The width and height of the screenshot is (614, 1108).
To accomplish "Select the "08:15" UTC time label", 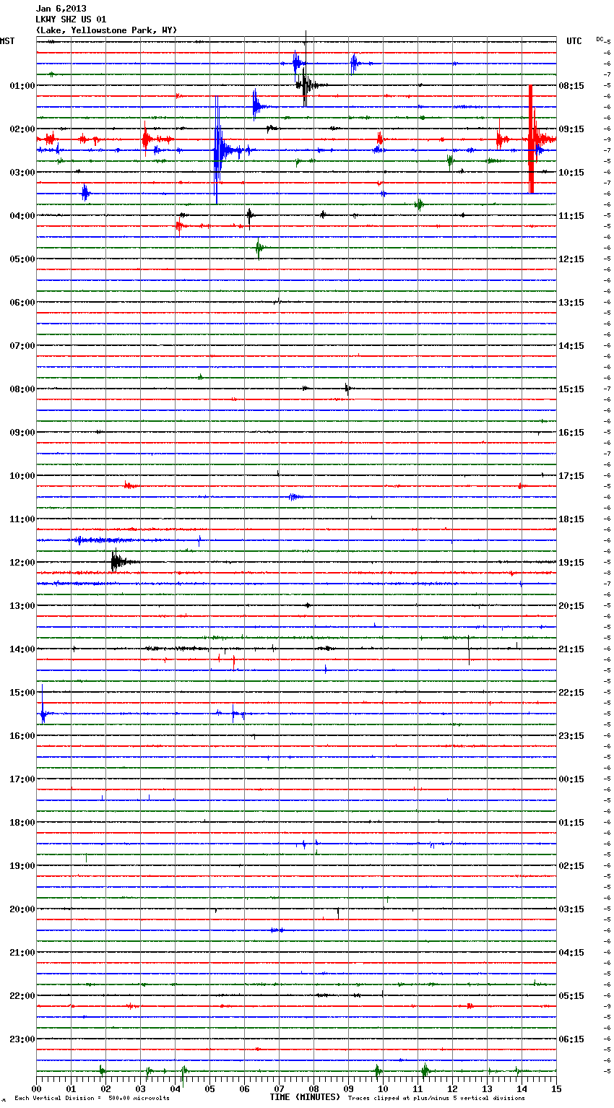I will 571,85.
